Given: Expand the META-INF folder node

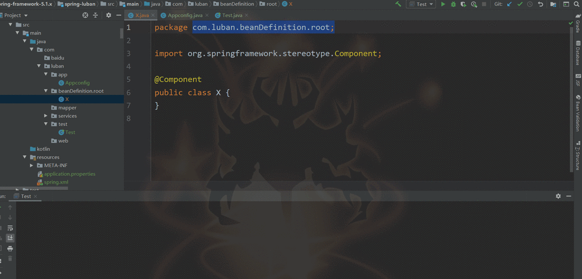Looking at the screenshot, I should [x=32, y=166].
